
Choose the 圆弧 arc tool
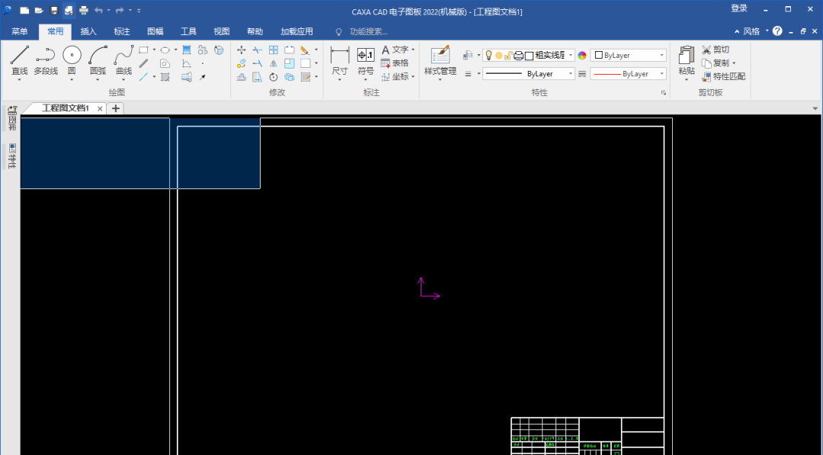98,60
